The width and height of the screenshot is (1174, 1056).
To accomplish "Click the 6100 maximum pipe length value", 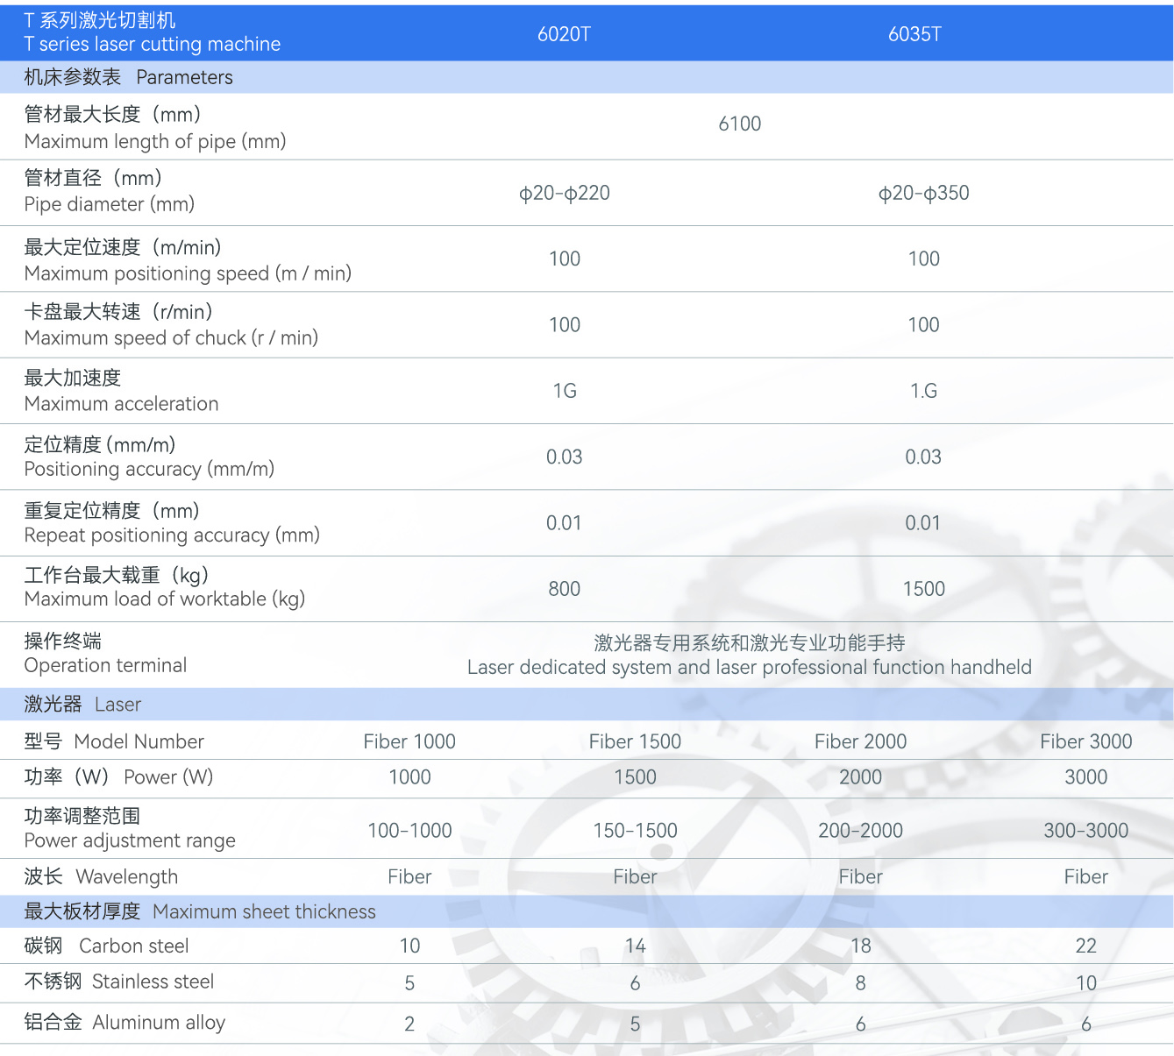I will pos(741,124).
